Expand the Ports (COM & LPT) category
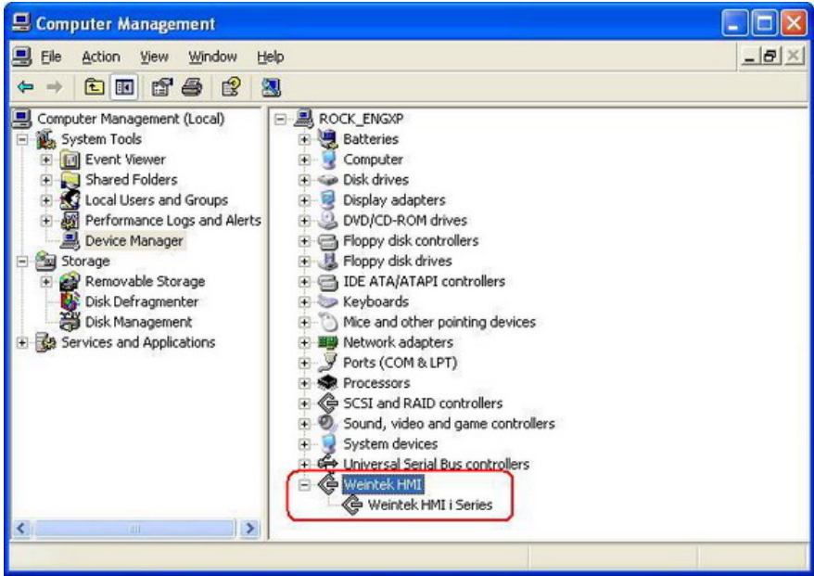 [x=305, y=363]
